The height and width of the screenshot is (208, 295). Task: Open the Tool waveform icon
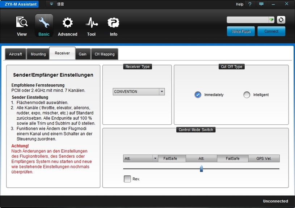point(91,23)
